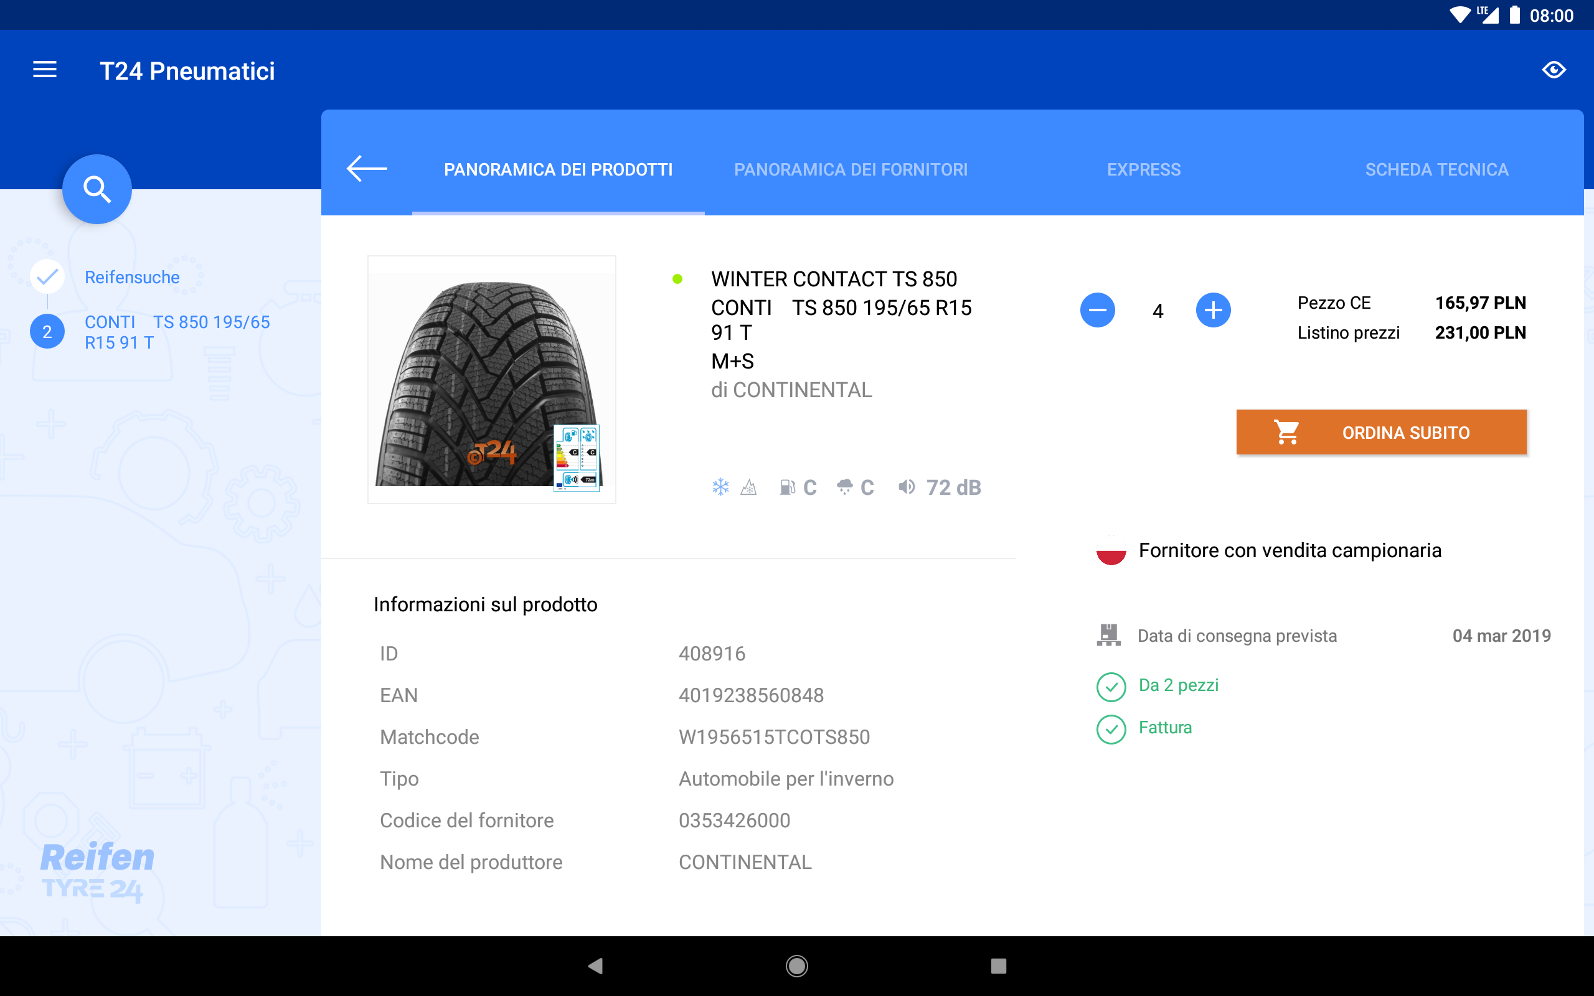1594x996 pixels.
Task: Open step 2 CONTI TS 850 entry
Action: (177, 332)
